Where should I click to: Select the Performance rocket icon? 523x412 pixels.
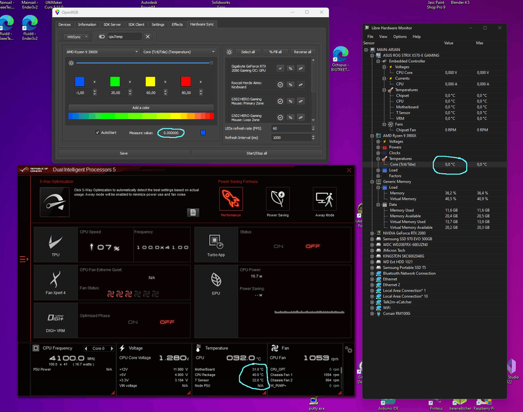coord(231,199)
